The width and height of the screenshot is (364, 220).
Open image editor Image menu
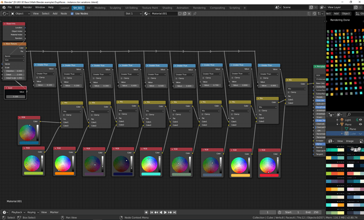click(x=350, y=141)
